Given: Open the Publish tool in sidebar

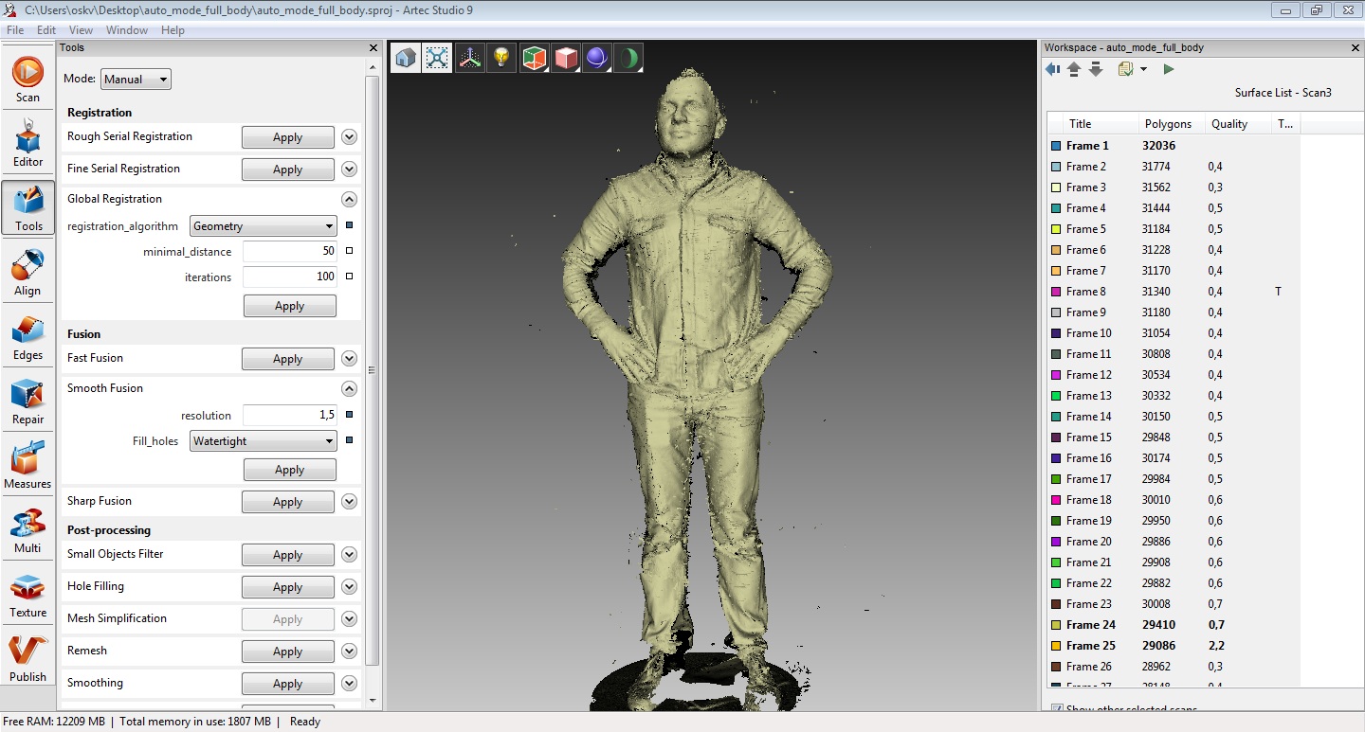Looking at the screenshot, I should pyautogui.click(x=27, y=659).
